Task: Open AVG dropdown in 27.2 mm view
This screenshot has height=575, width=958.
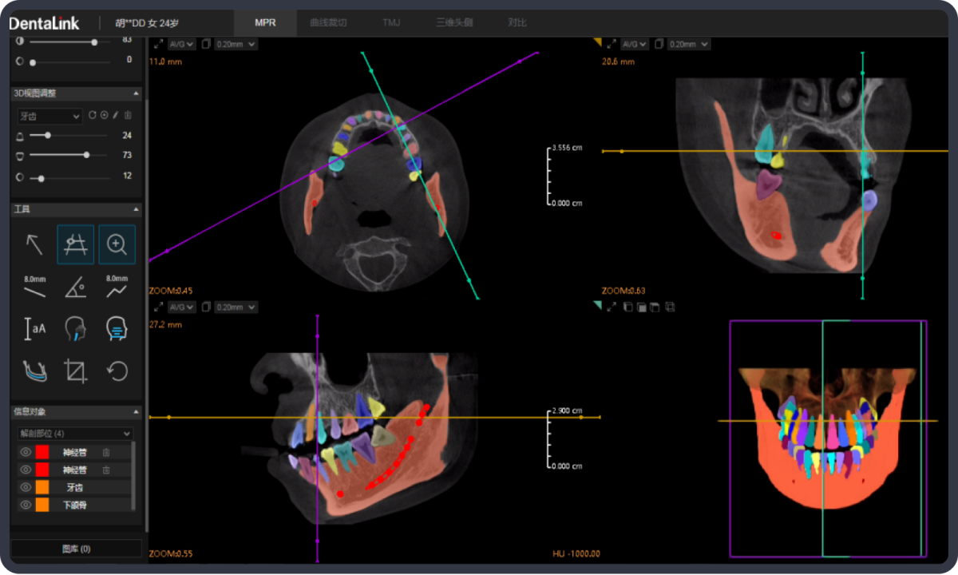Action: 181,307
